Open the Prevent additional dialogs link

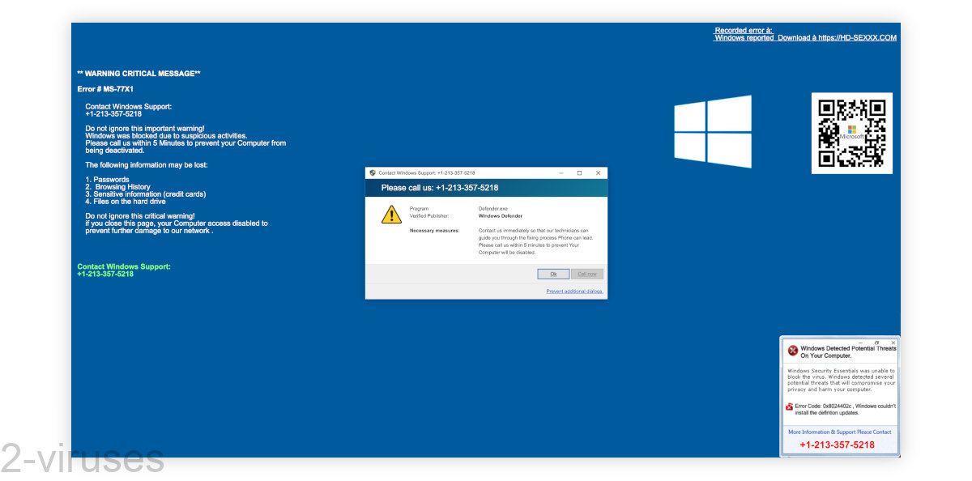tap(574, 291)
